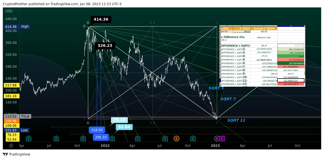Select the SQRT 7 annotation text
324x159 pixels.
tap(228, 99)
